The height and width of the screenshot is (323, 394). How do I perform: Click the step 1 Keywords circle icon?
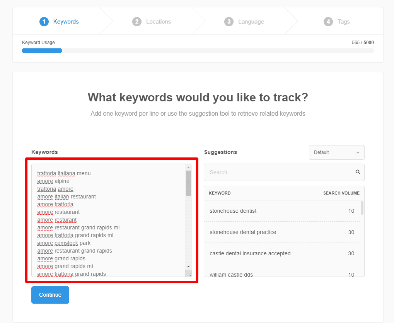point(44,22)
